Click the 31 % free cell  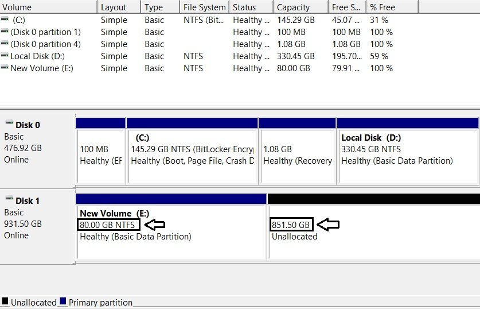tap(379, 20)
